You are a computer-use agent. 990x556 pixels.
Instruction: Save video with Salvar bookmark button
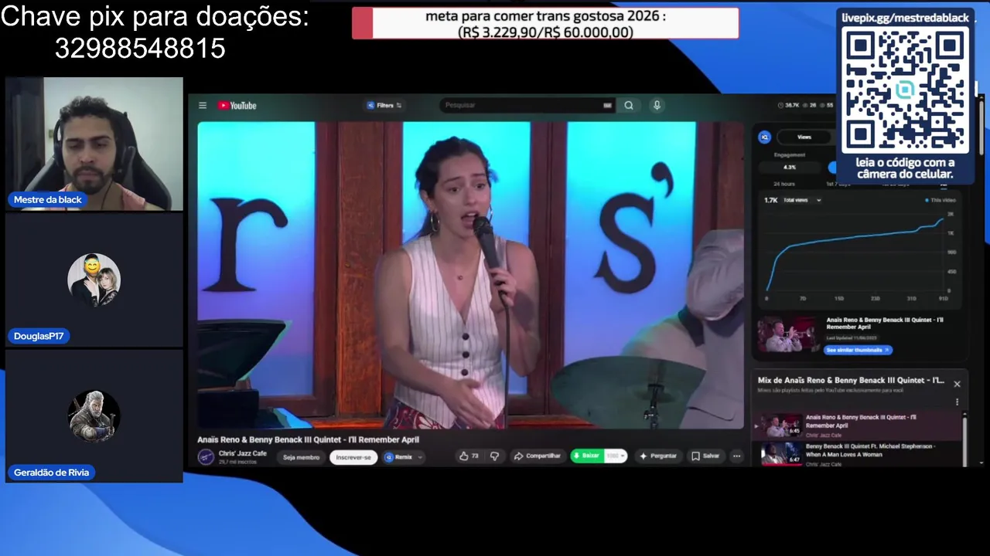click(706, 456)
